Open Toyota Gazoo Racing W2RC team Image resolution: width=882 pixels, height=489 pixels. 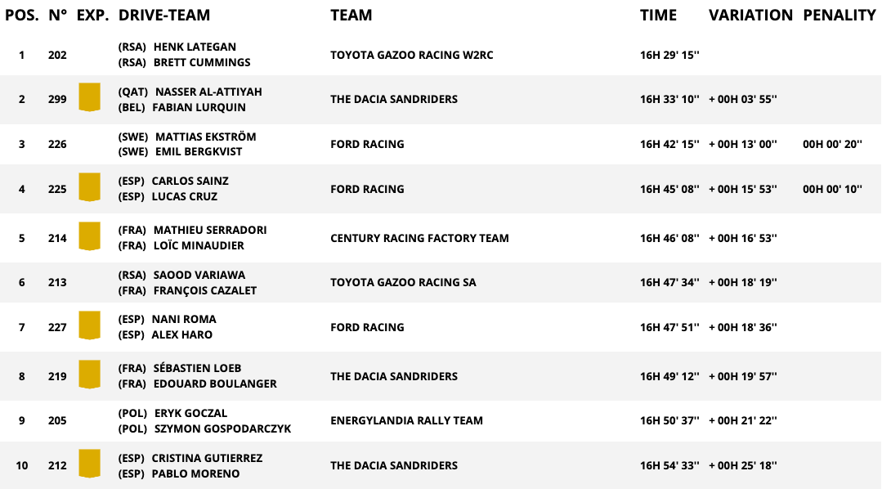pos(411,55)
